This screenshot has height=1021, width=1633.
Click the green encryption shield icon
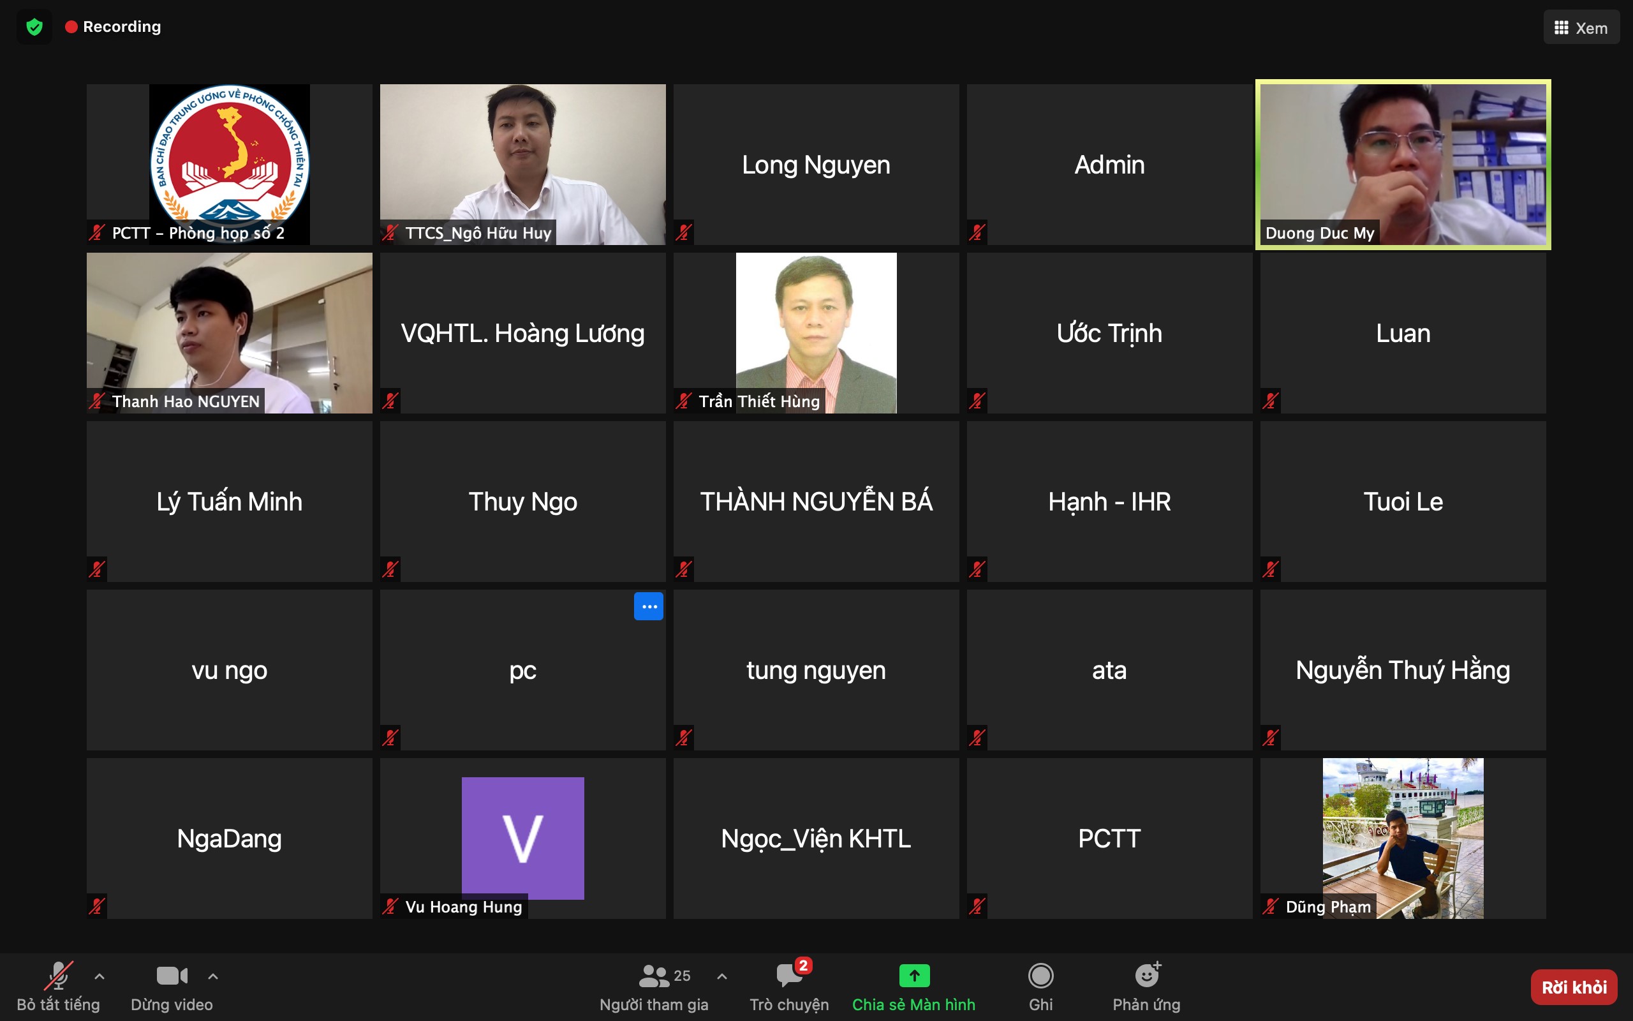point(34,27)
